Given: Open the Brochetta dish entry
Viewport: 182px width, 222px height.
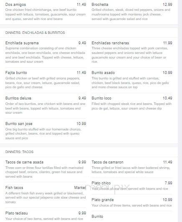Looking at the screenshot, I should [100, 5].
